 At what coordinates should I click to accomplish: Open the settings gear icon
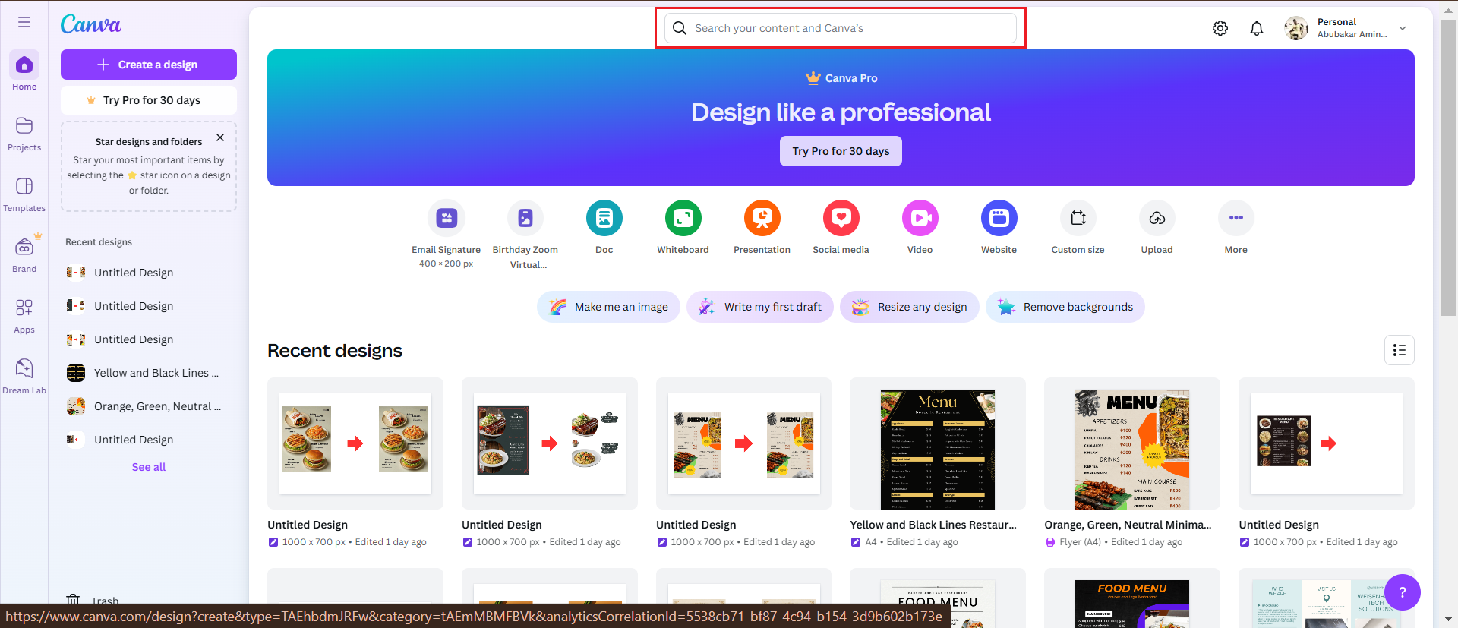pyautogui.click(x=1220, y=28)
